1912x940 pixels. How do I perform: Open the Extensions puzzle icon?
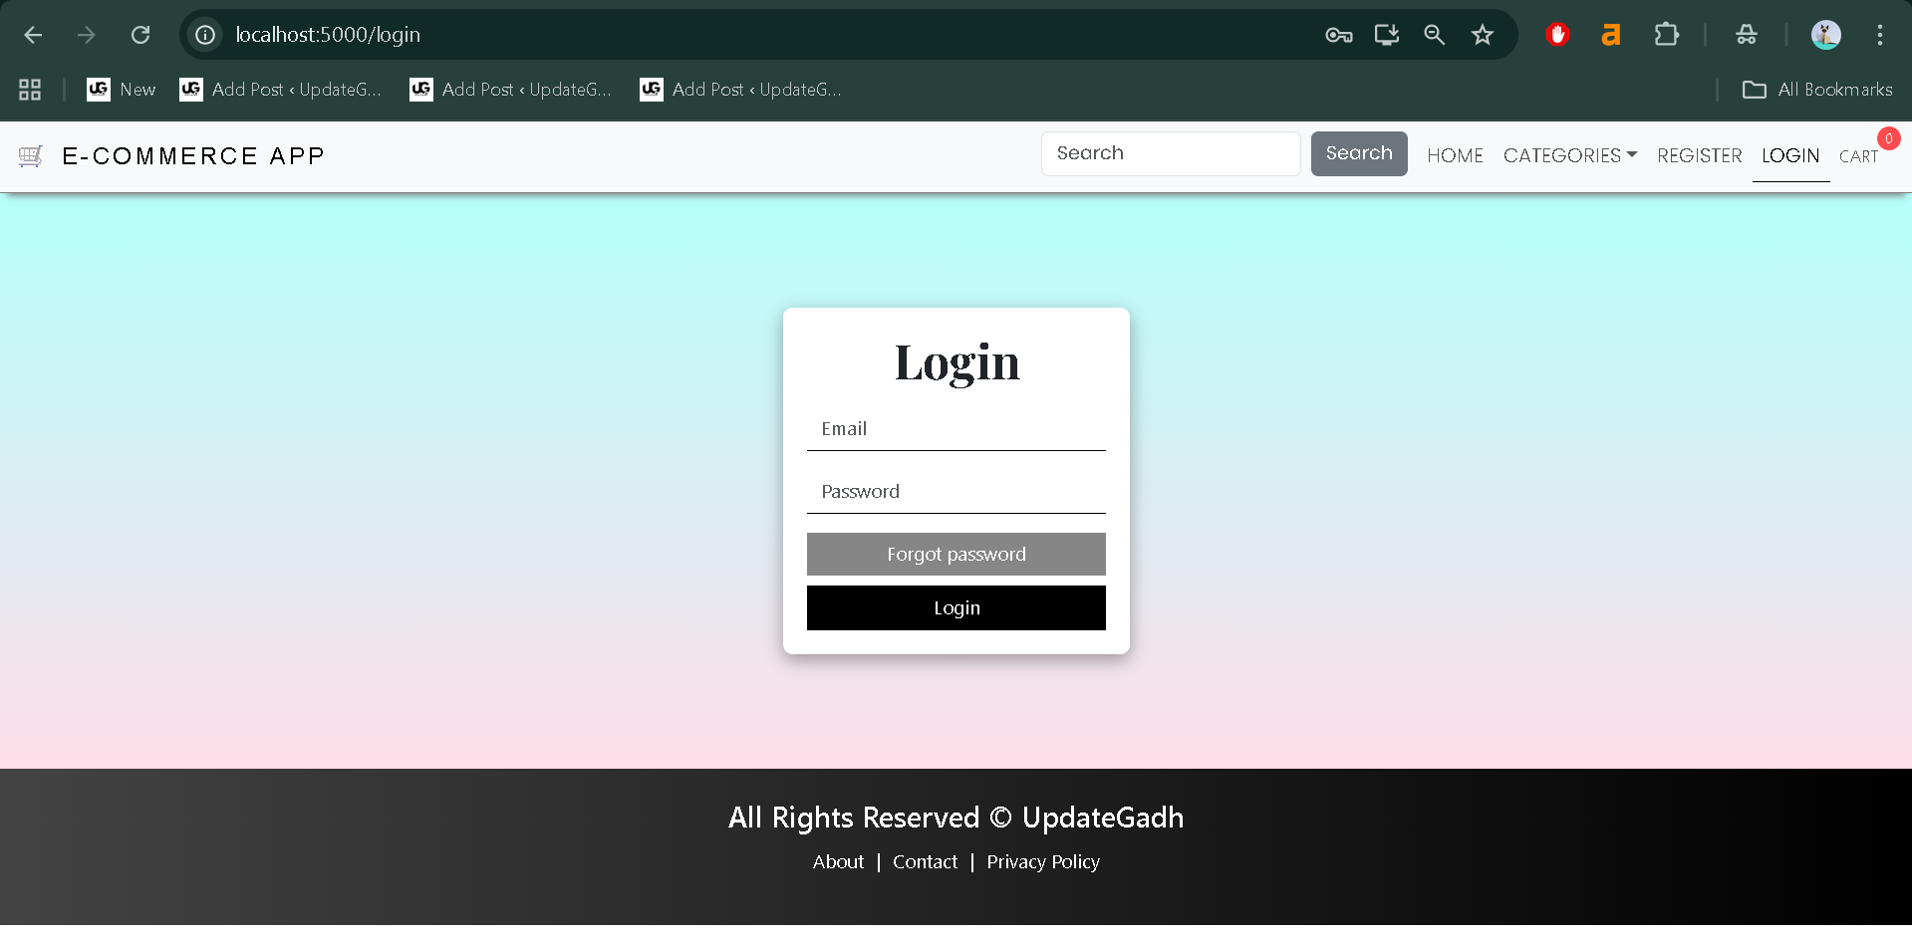tap(1666, 34)
